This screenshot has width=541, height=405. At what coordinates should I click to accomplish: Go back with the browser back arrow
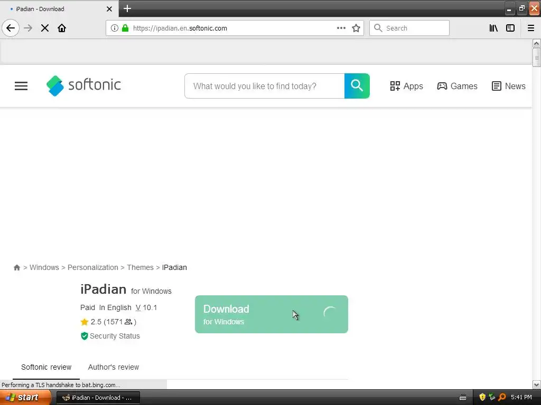[11, 28]
